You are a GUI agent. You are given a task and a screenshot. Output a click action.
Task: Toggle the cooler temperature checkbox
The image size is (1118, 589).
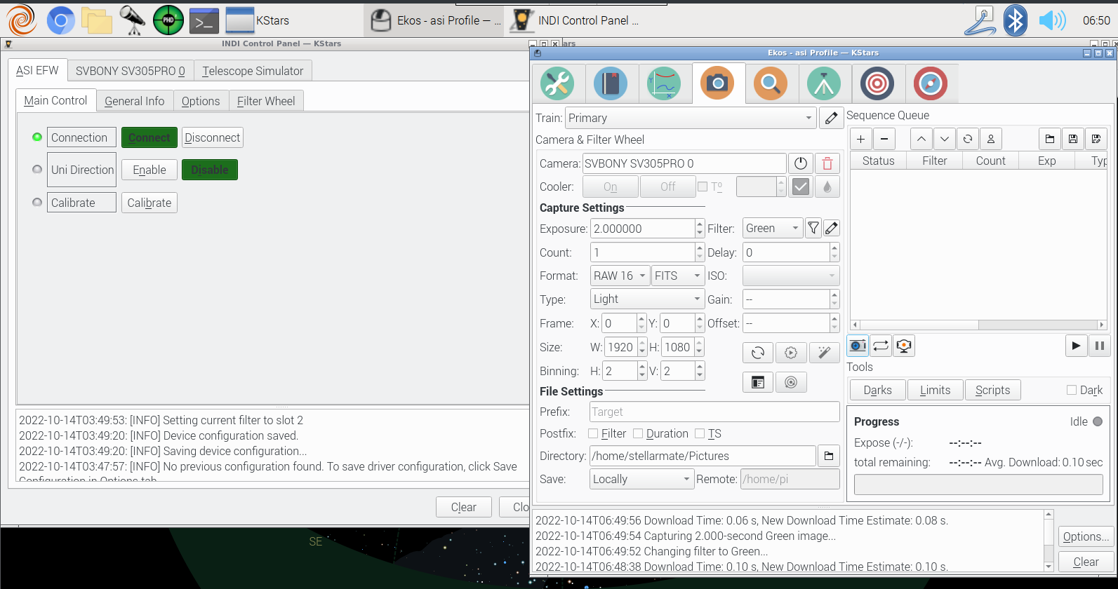coord(703,187)
